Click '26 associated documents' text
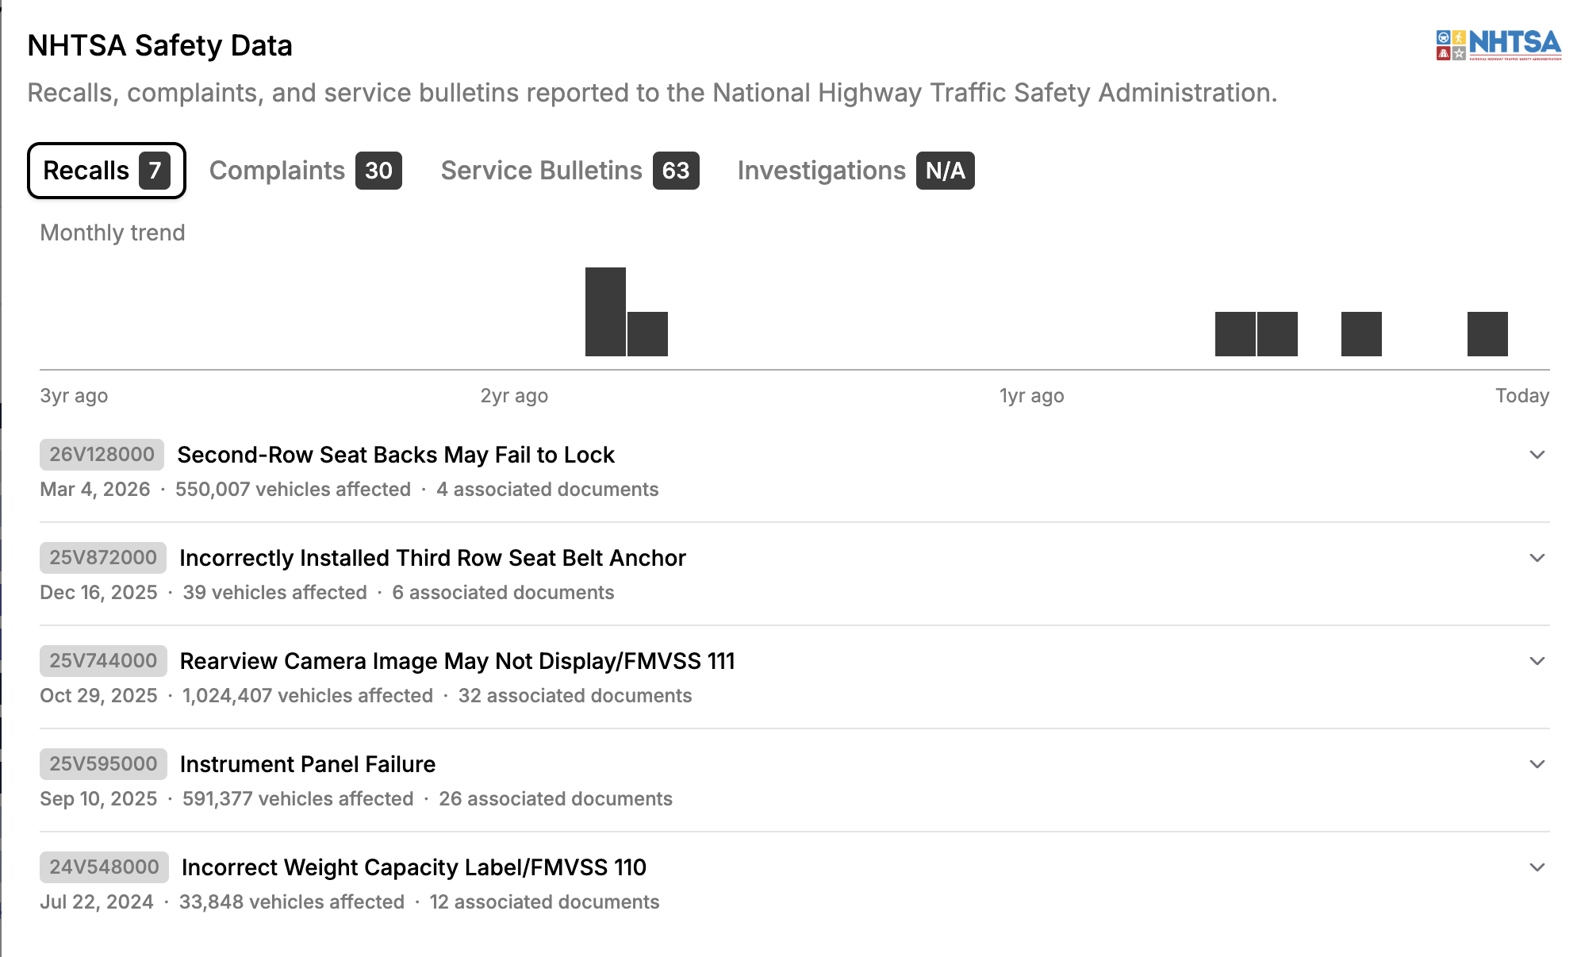The image size is (1577, 957). (555, 799)
